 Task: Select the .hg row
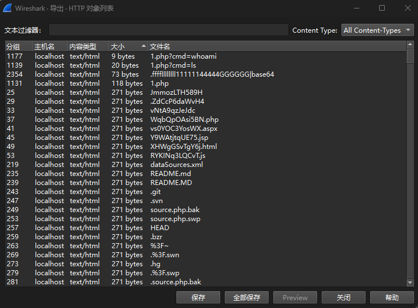[206, 264]
